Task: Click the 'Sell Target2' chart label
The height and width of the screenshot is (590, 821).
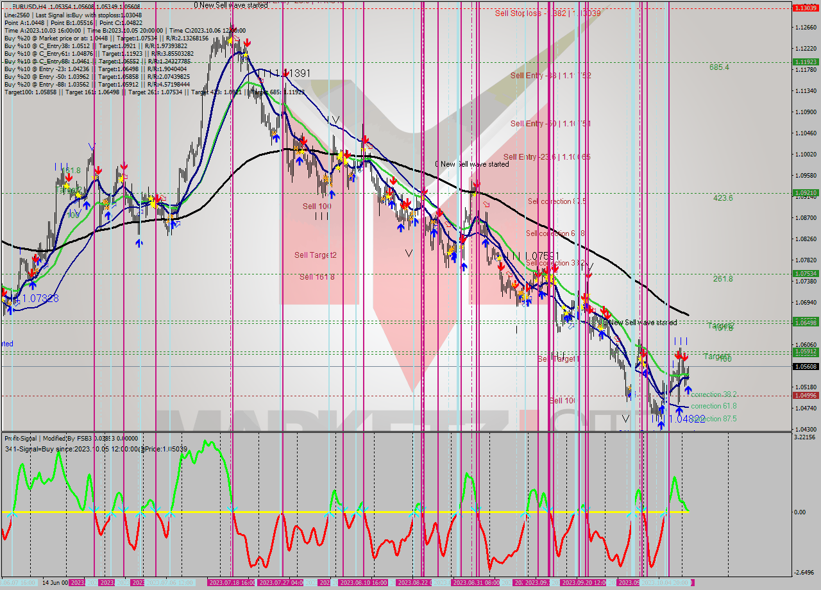Action: coord(316,255)
